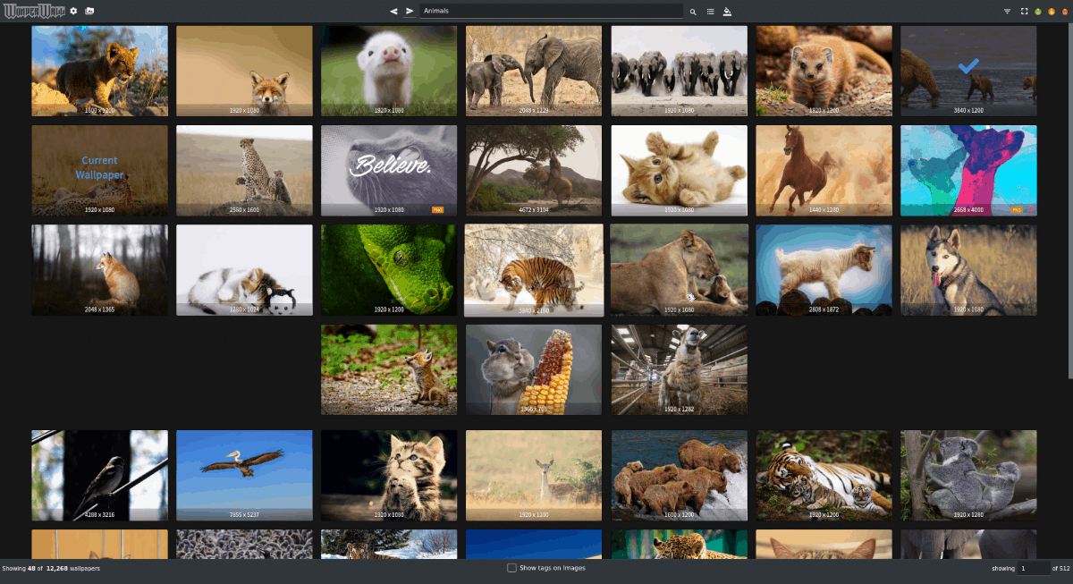
Task: Select the sleeping cat with panda toy
Action: click(244, 270)
